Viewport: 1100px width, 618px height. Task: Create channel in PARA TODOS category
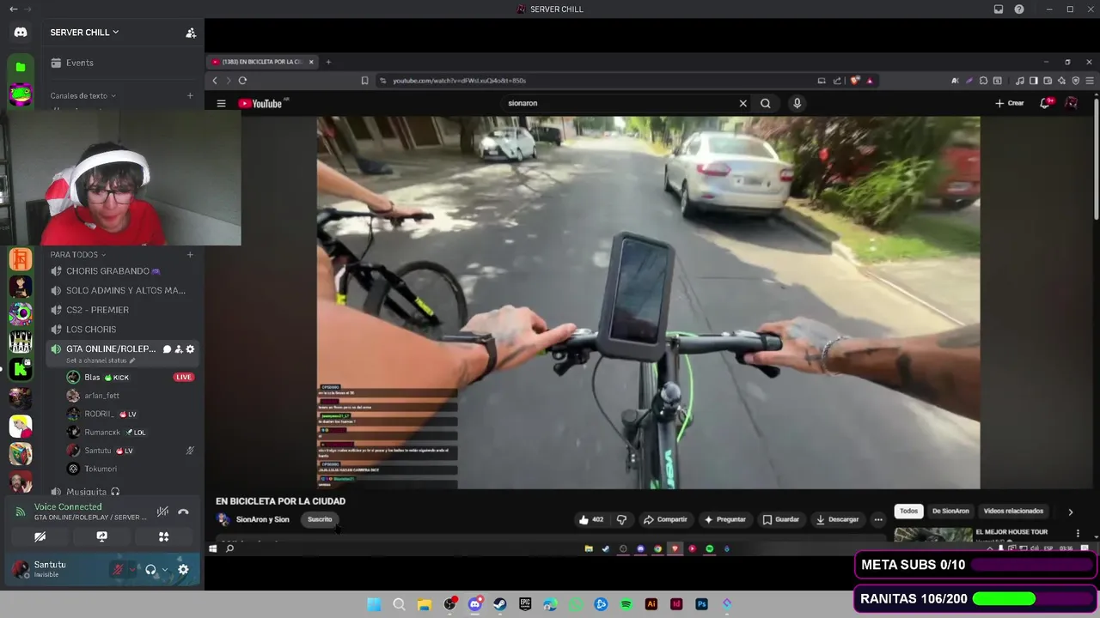[190, 255]
